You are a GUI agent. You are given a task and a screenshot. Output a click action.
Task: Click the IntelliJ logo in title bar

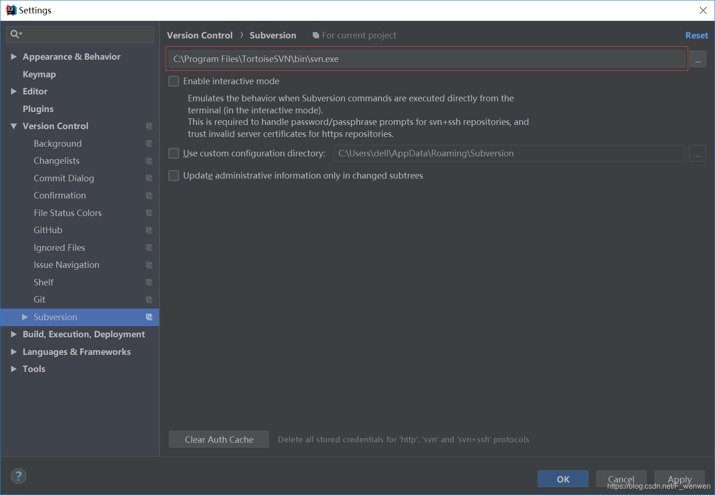[x=11, y=10]
